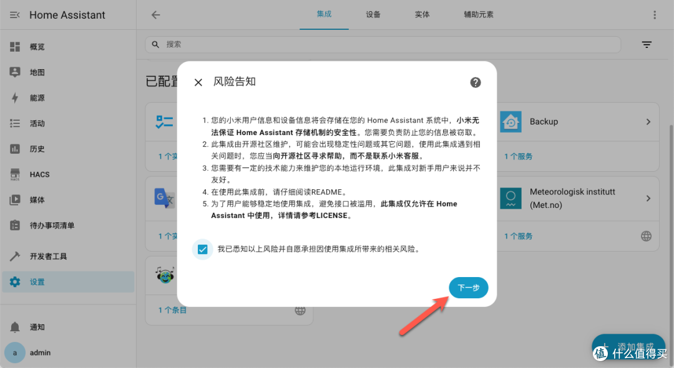Switch to the 设备 tab

(x=373, y=14)
